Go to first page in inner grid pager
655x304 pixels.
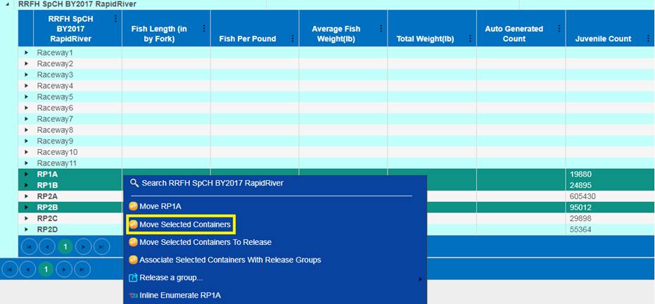tap(29, 247)
